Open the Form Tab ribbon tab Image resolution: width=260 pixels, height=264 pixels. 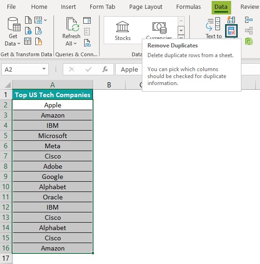click(102, 7)
